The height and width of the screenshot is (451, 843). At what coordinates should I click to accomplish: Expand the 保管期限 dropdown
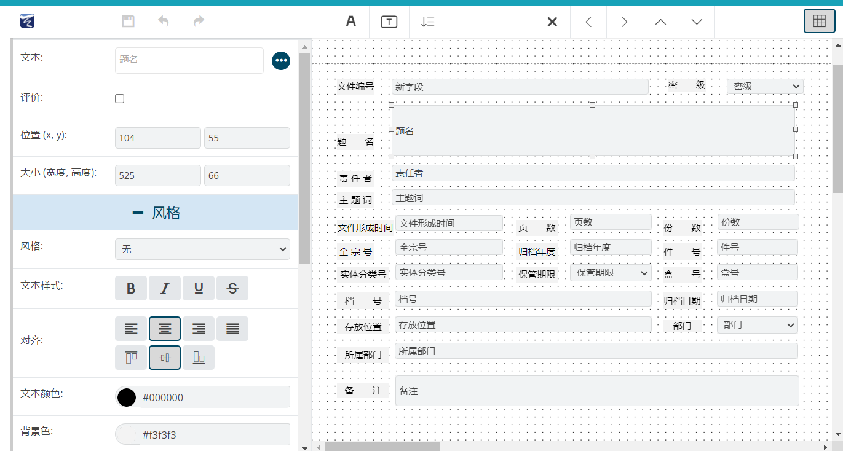click(611, 273)
